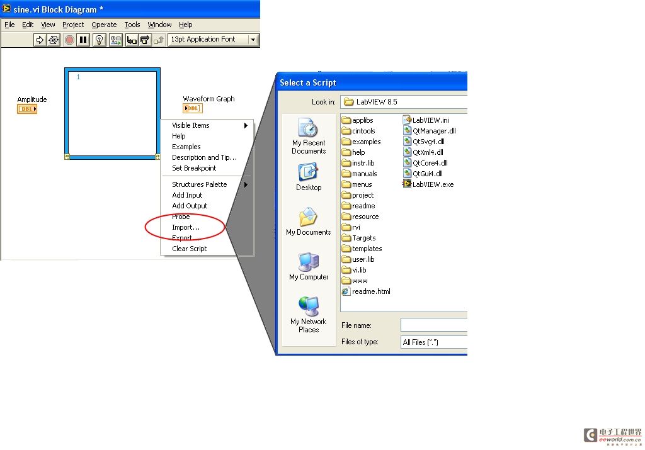Select the instr.lib folder
645x450 pixels.
click(x=358, y=163)
